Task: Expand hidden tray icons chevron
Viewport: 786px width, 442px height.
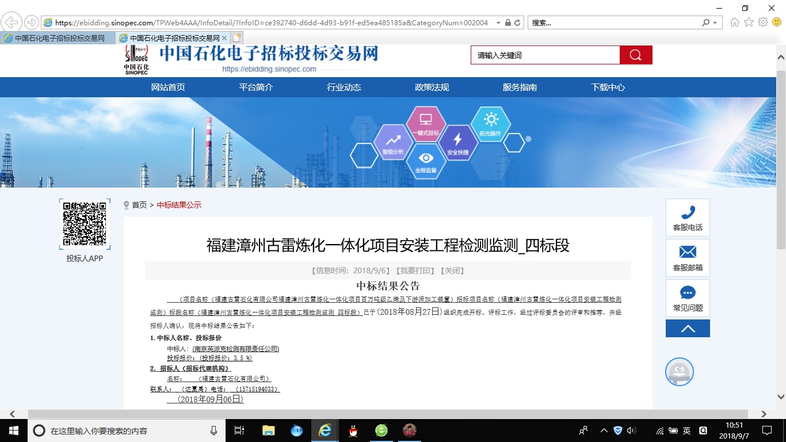Action: point(603,430)
